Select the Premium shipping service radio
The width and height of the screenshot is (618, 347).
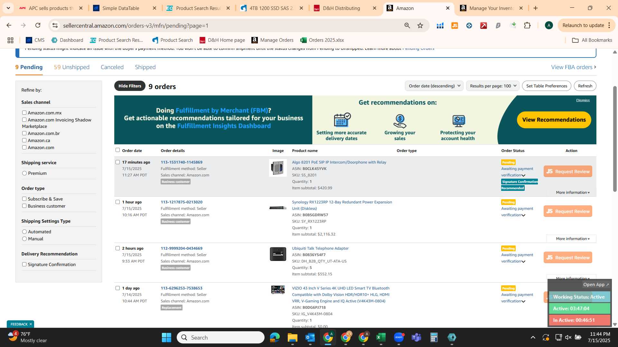coord(24,173)
